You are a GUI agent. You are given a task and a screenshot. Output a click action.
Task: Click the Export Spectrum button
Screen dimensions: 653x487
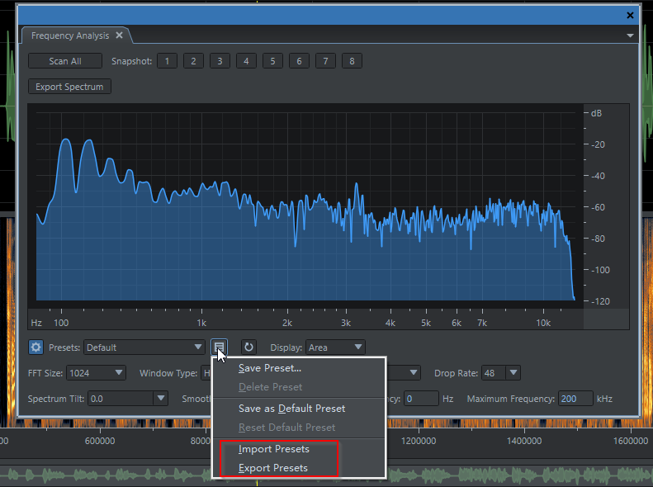click(x=69, y=87)
